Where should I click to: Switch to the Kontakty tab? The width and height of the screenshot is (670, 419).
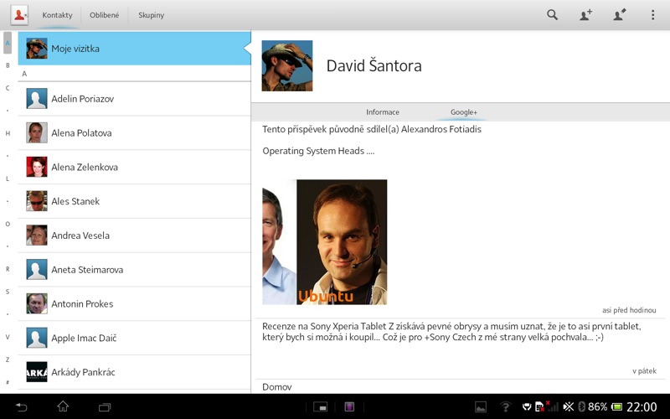tap(57, 15)
